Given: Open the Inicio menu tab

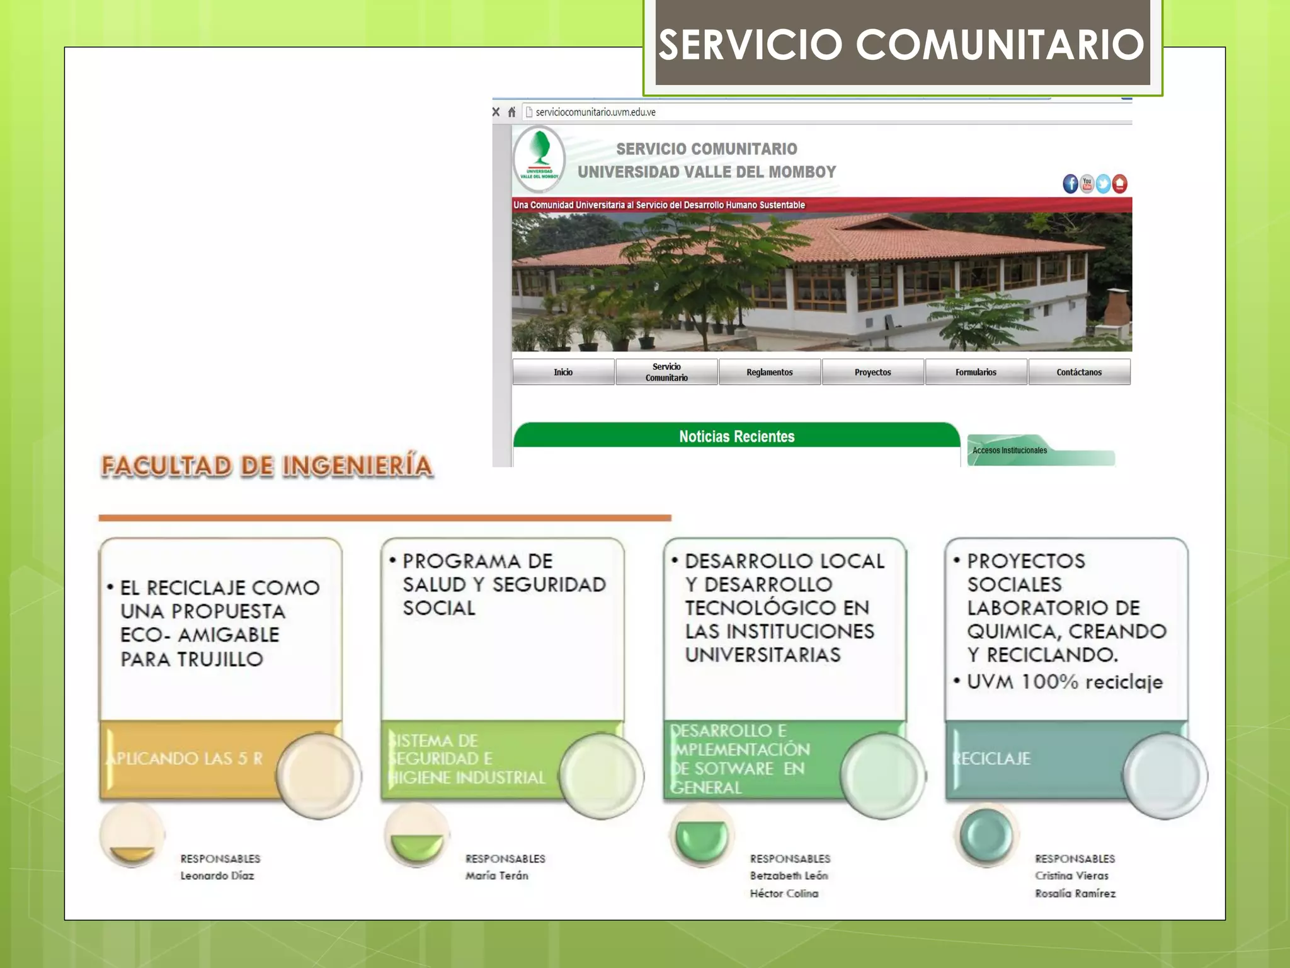Looking at the screenshot, I should 563,372.
